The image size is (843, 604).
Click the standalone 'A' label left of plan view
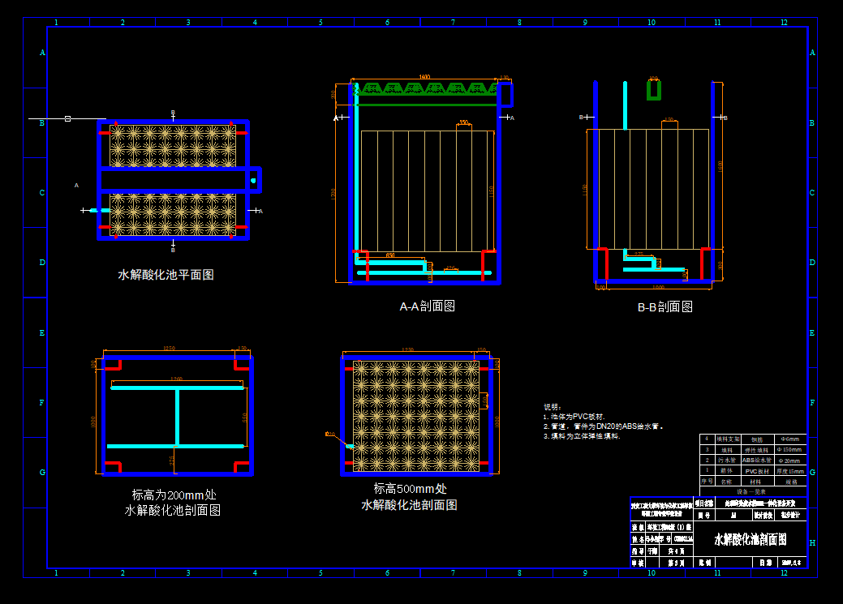coord(76,186)
